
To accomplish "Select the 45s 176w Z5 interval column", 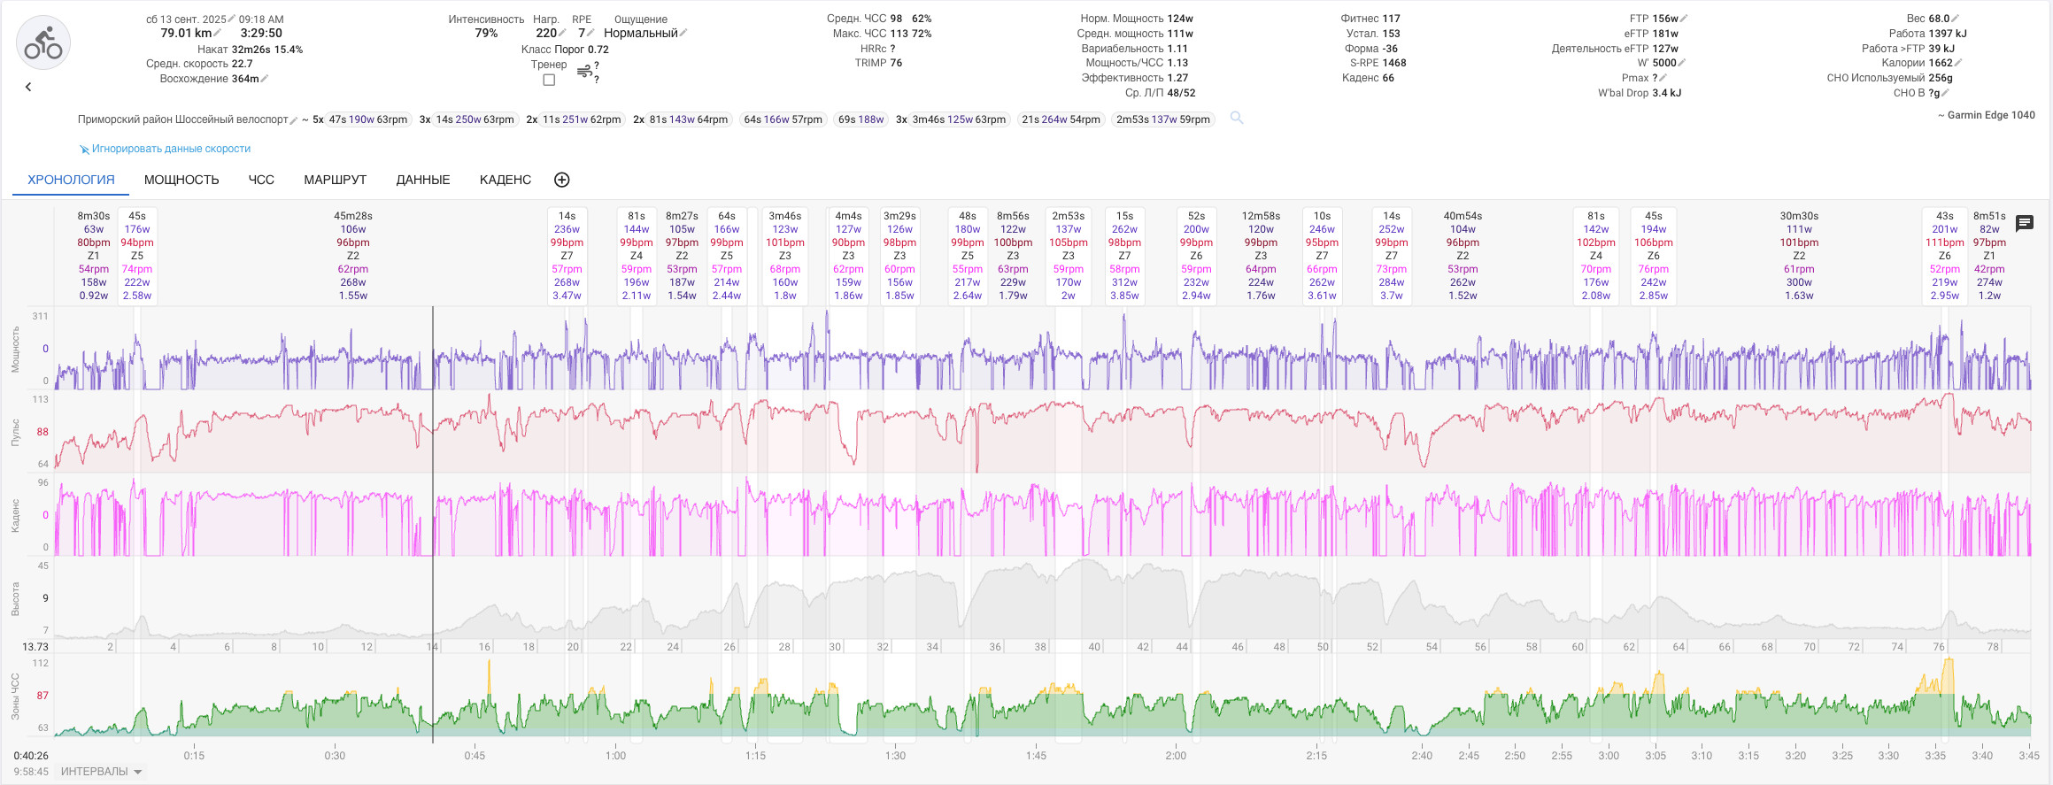I will pyautogui.click(x=137, y=256).
